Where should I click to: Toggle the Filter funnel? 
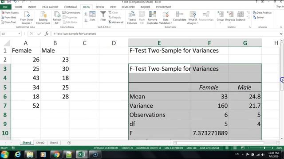pyautogui.click(x=103, y=16)
